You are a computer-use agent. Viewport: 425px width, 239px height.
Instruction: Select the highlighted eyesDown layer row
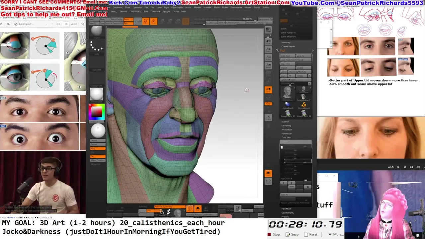coord(298,161)
